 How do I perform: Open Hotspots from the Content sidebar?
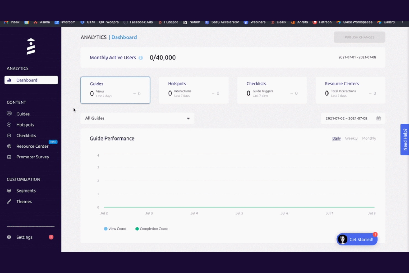click(9, 124)
